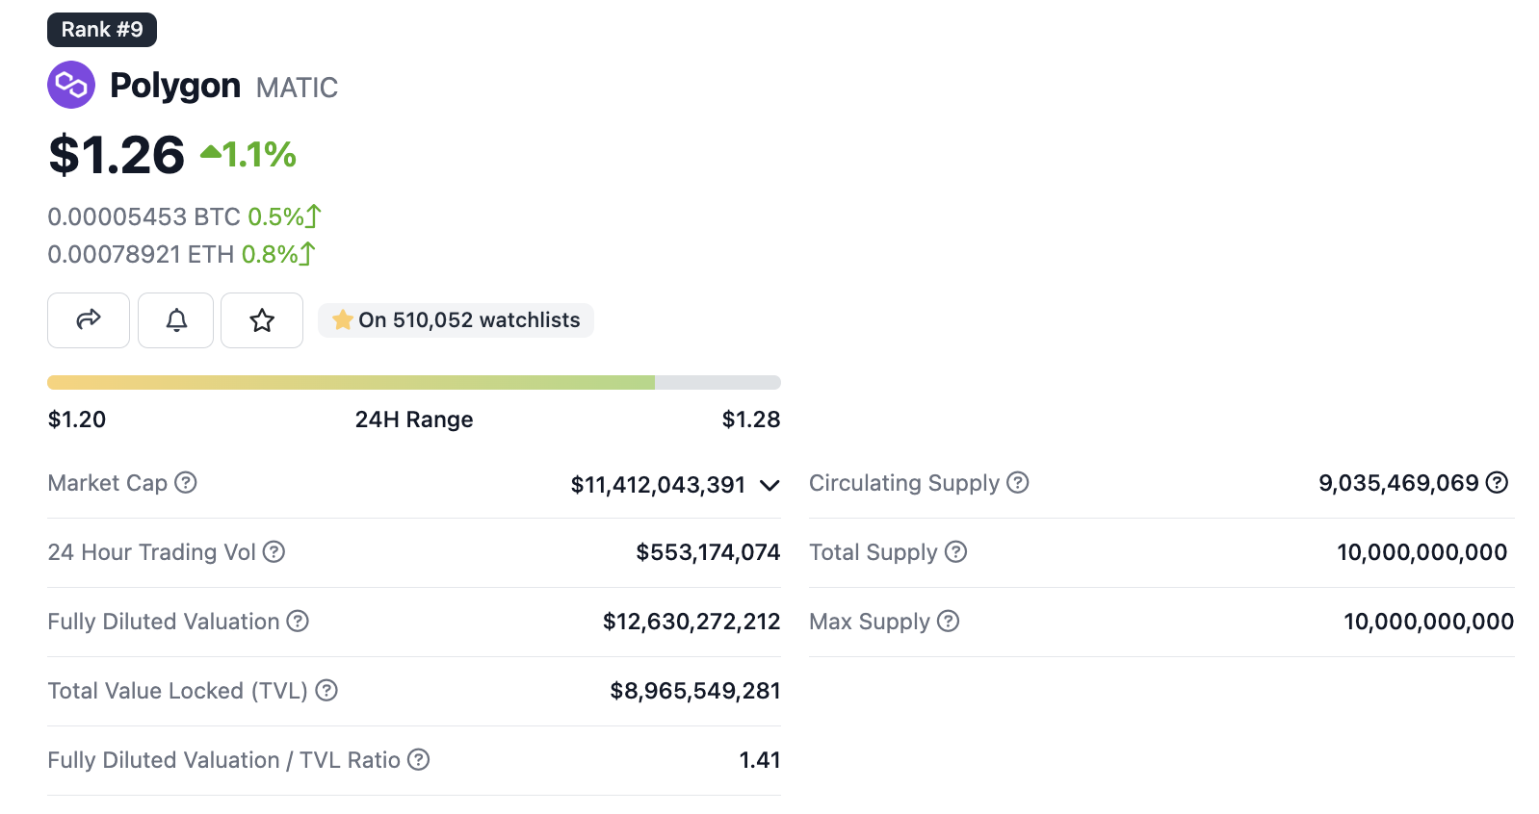Select the MATIC ticker symbol text
Screen dimensions: 1539x814
point(297,88)
